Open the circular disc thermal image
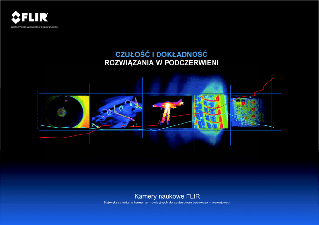Viewport: 319px width, 225px height. point(66,112)
